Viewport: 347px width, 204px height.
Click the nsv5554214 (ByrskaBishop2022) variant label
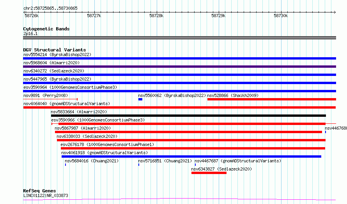[57, 55]
